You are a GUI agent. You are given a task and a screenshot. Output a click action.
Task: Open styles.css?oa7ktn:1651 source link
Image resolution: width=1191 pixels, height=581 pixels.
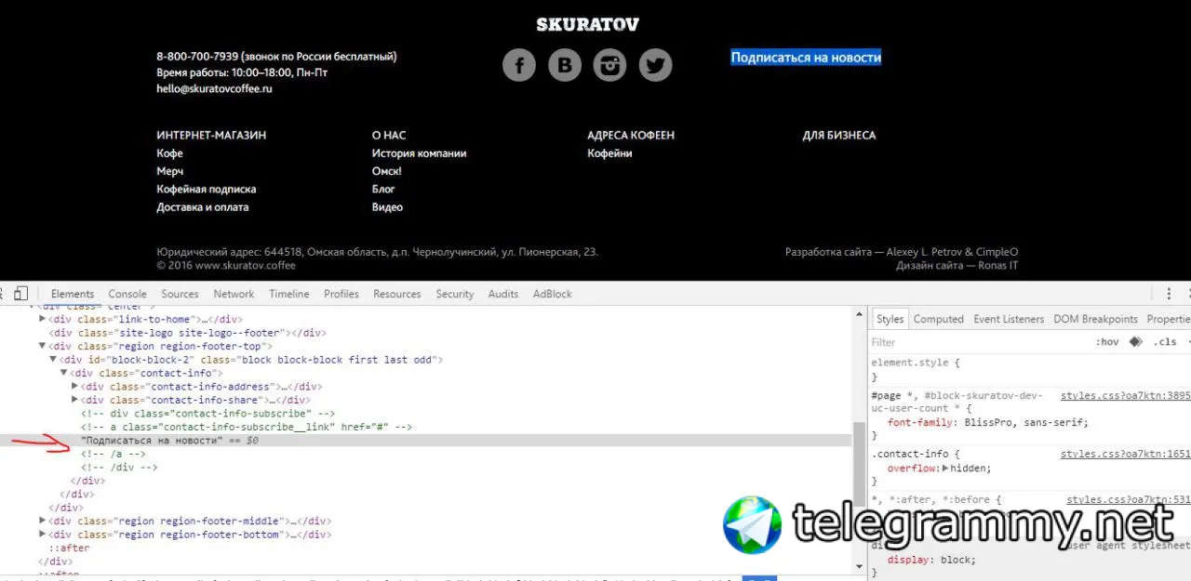[1126, 455]
